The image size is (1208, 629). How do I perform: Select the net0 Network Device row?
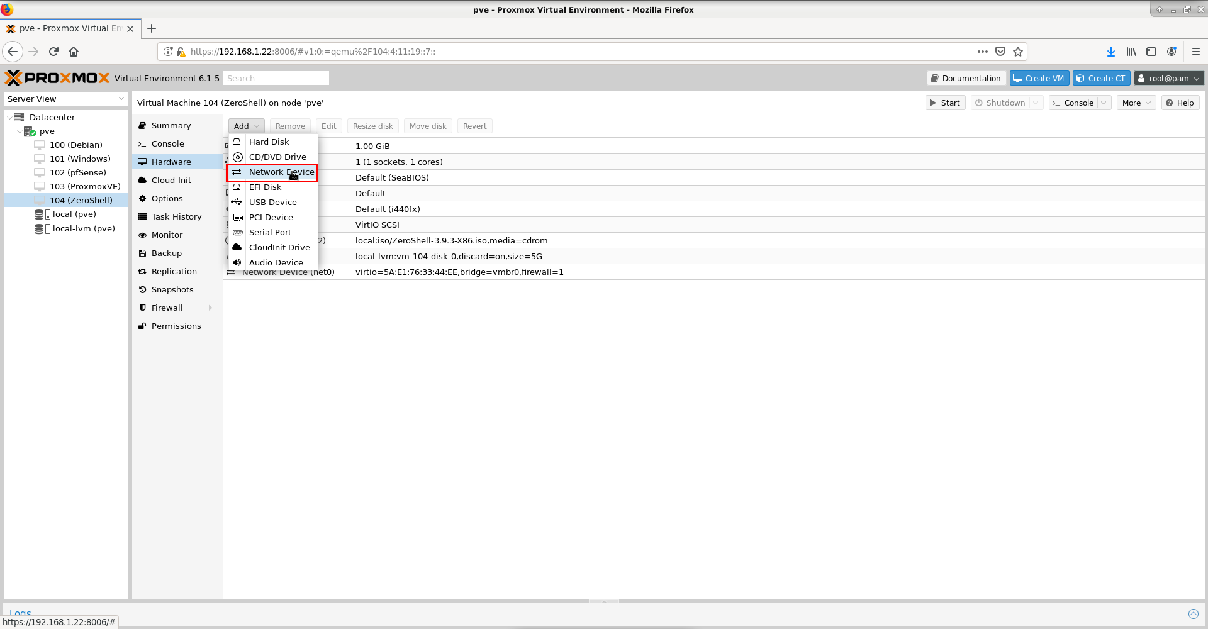714,272
